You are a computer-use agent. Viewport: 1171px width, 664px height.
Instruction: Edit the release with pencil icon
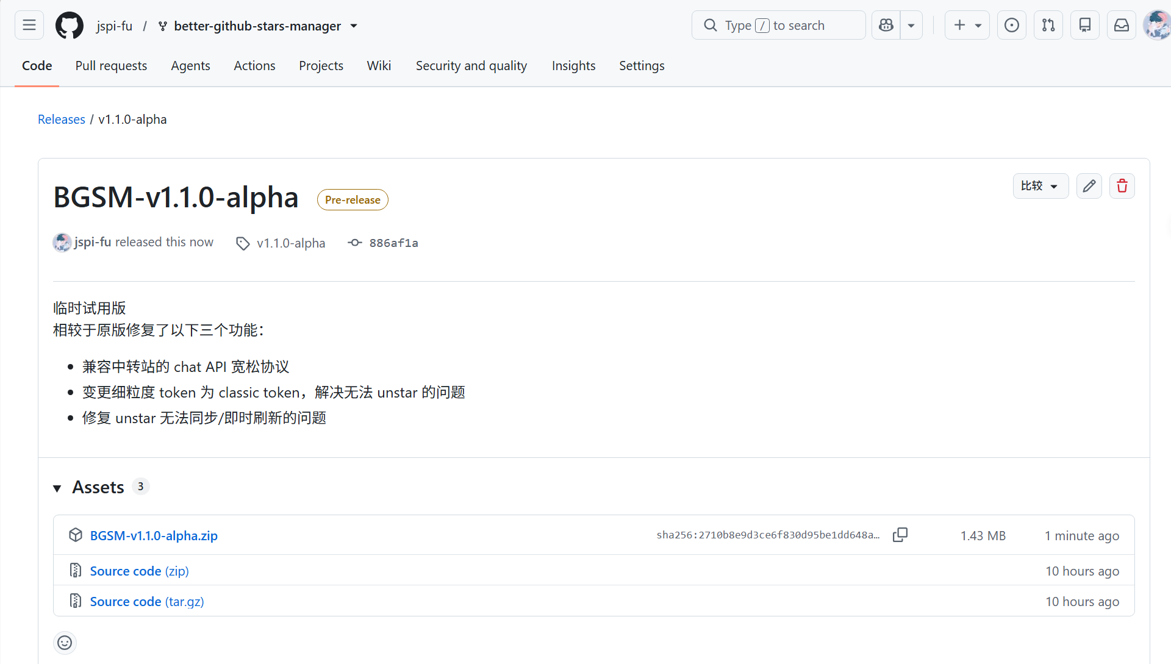click(x=1089, y=186)
